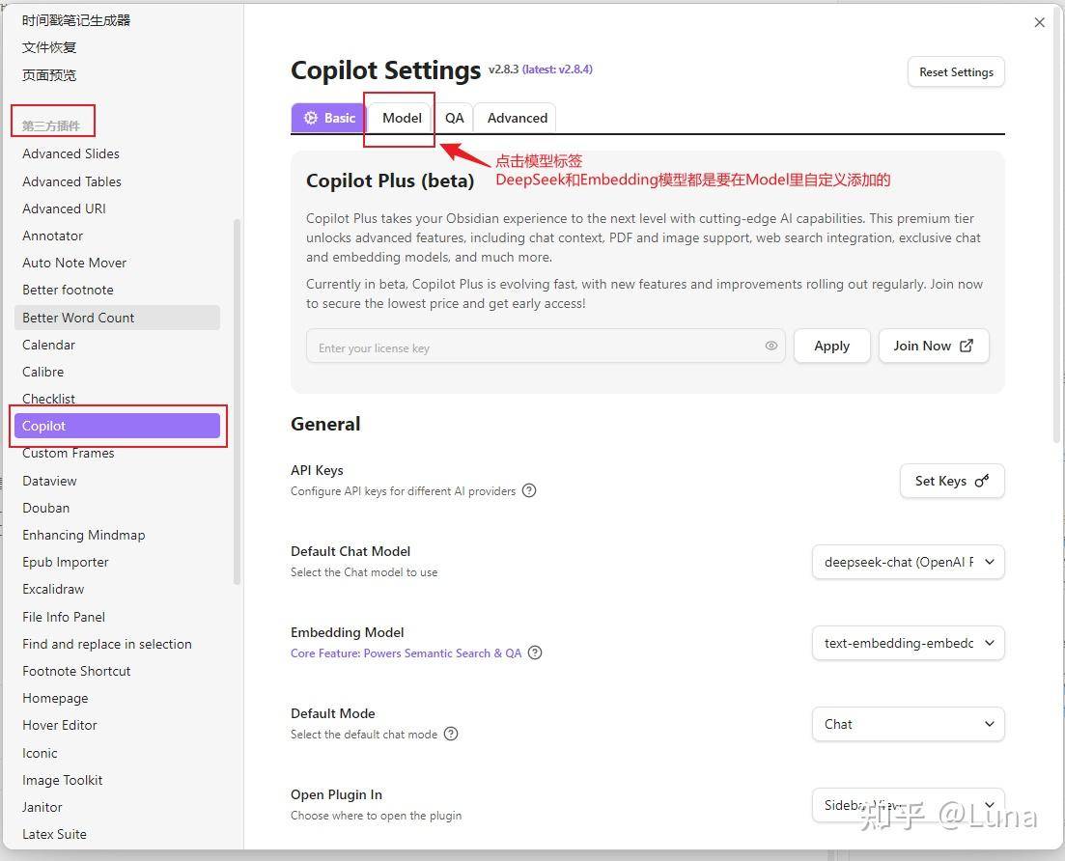Image resolution: width=1065 pixels, height=861 pixels.
Task: Select Copilot in plugin list
Action: click(117, 426)
